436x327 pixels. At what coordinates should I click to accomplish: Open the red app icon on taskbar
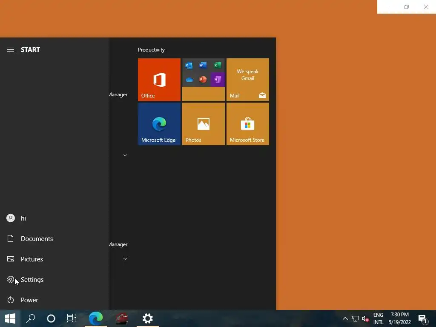click(121, 318)
